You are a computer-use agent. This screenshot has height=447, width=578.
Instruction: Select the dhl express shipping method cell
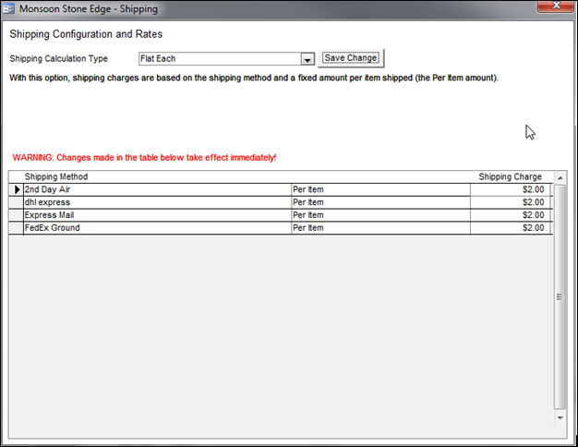coord(156,202)
